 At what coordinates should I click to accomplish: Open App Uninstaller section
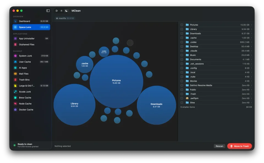[31, 39]
